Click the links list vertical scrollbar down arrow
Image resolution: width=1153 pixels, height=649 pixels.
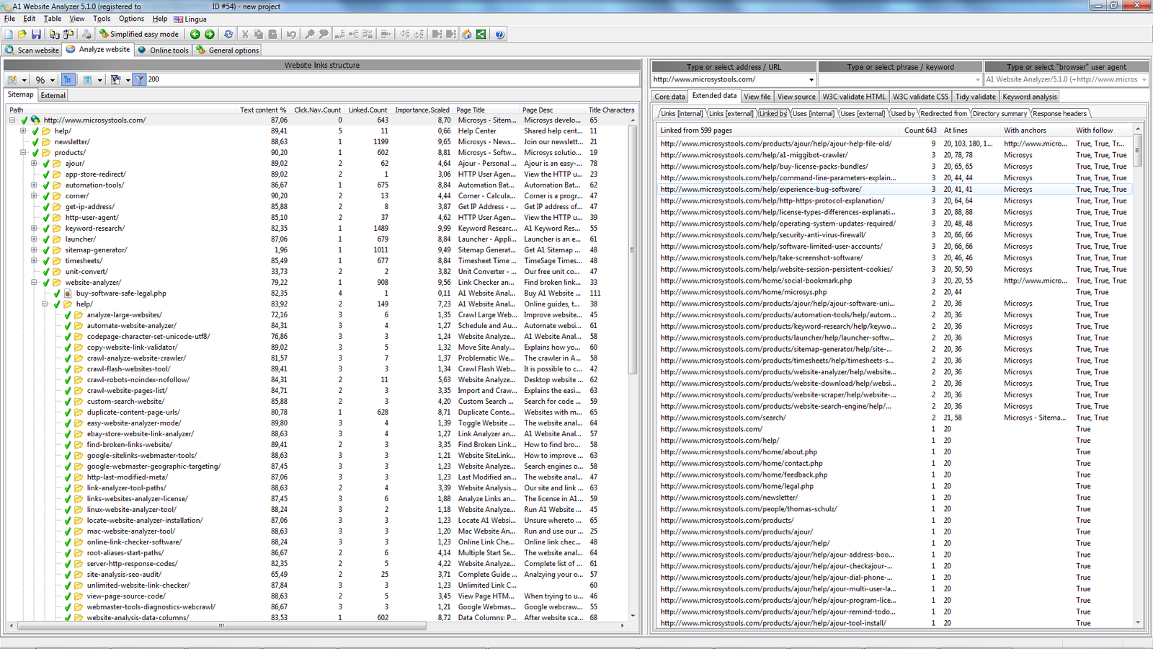click(1138, 622)
